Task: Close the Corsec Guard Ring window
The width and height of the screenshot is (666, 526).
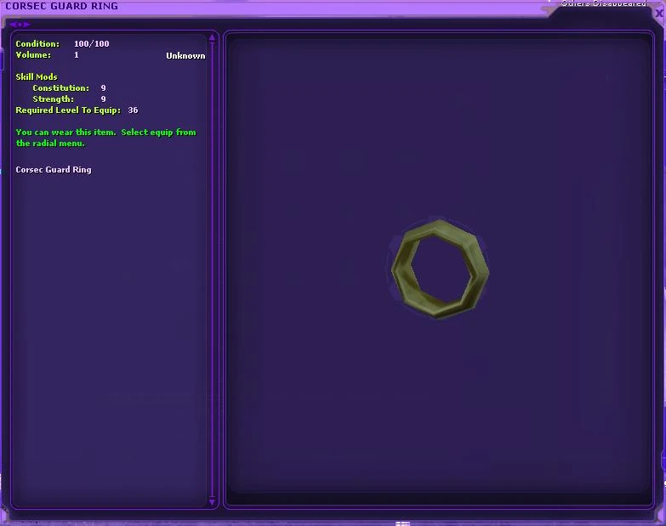Action: (659, 13)
